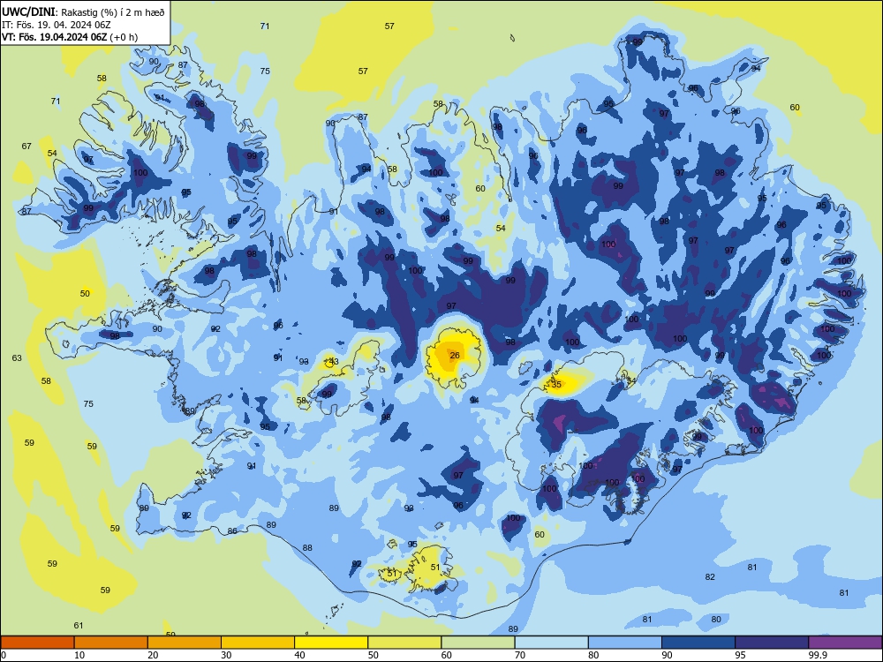Pick the 0–10 dark orange legend swatch

[x=37, y=643]
